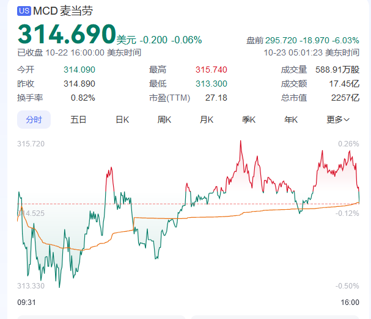Click the 10-23 05:01:23 pre-market timestamp
371x319 pixels.
(312, 52)
